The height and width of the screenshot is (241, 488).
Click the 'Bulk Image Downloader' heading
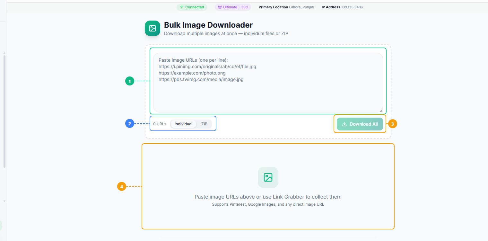click(x=208, y=25)
